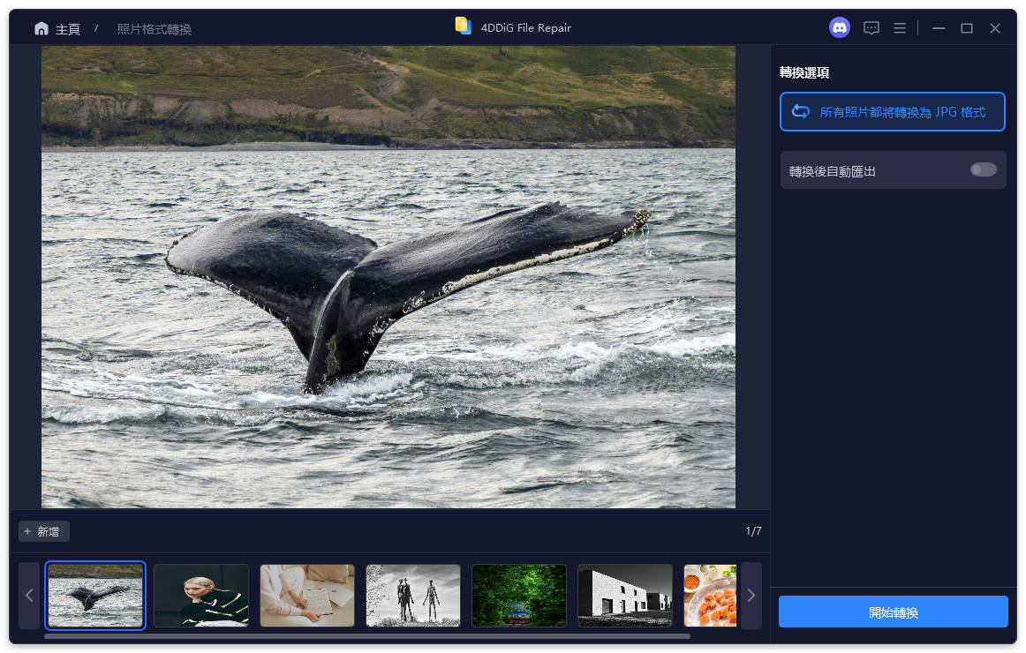
Task: Go to 主頁 in the breadcrumb
Action: coord(68,27)
